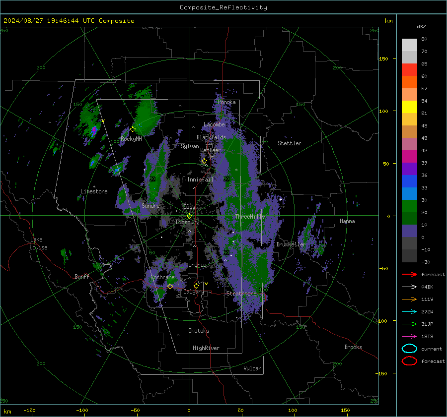The height and width of the screenshot is (417, 447).
Task: Click the Okotoks label
Action: point(199,331)
